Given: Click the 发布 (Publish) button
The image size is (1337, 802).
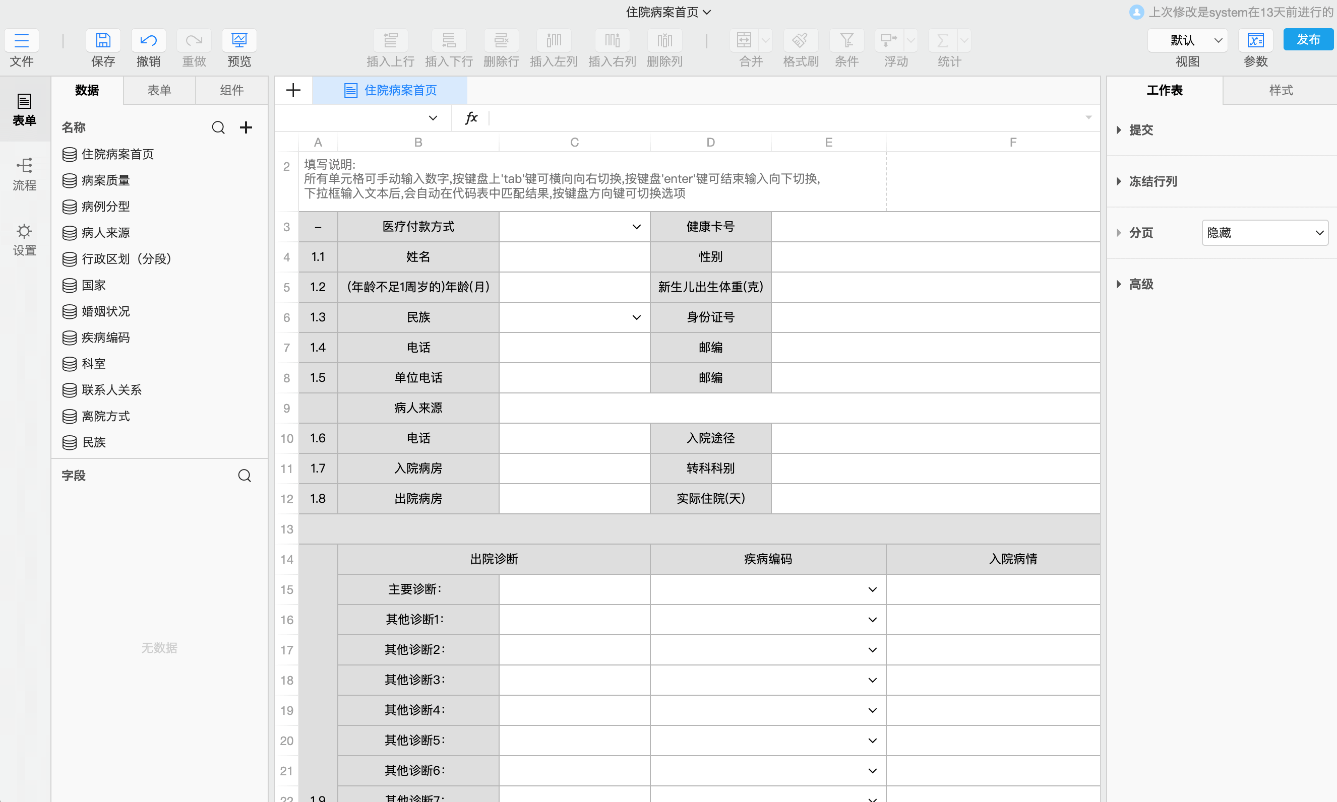Looking at the screenshot, I should [1308, 39].
